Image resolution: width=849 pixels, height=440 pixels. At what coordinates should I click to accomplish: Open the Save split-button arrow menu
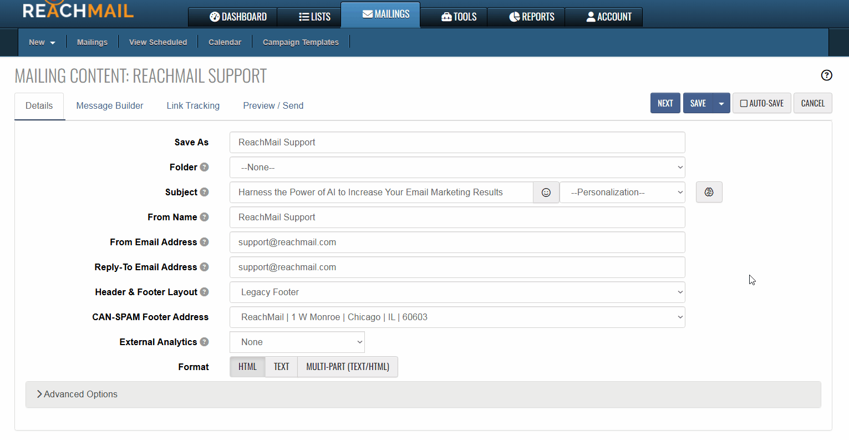(721, 103)
